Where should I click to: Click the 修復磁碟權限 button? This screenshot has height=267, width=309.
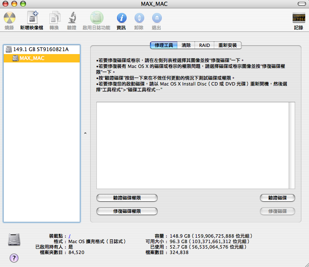point(127,211)
